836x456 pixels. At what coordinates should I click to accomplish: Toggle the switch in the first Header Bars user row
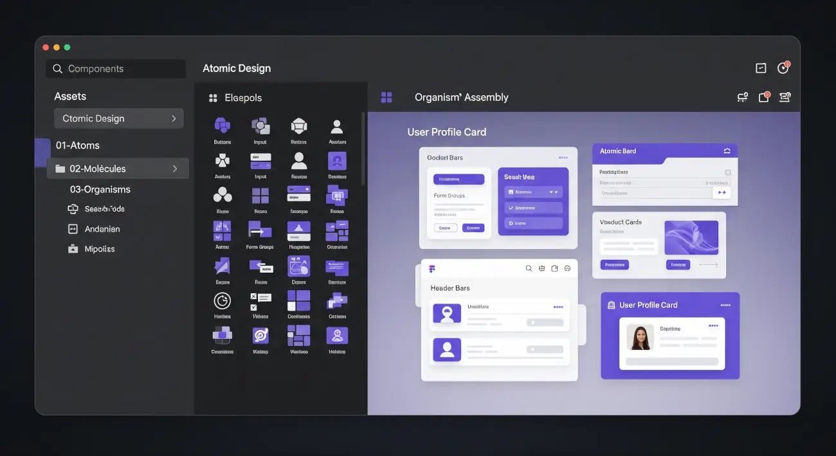coord(544,322)
